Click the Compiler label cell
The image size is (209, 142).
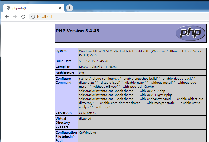[67, 67]
